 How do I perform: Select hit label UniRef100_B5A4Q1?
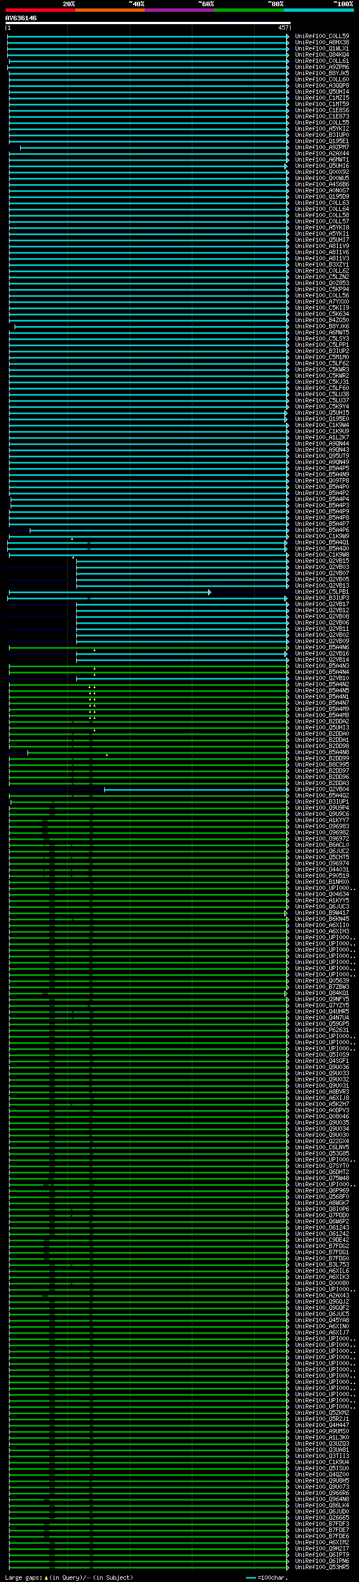click(321, 542)
